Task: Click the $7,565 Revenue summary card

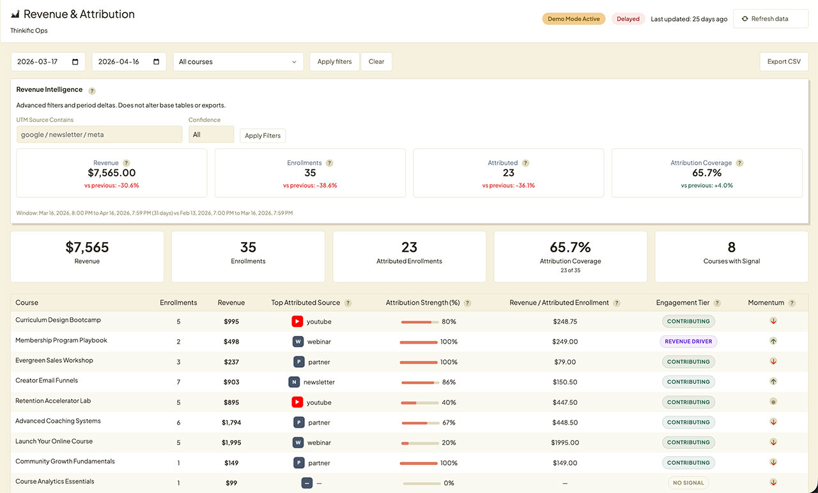Action: tap(87, 257)
